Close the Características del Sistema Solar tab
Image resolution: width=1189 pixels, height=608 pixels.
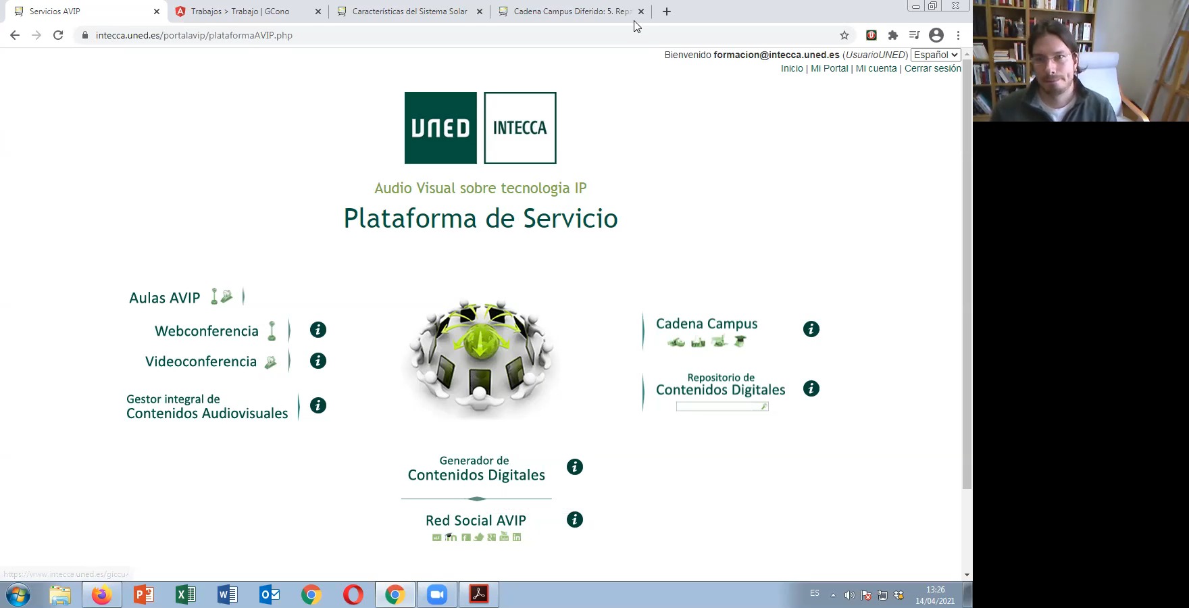click(480, 11)
